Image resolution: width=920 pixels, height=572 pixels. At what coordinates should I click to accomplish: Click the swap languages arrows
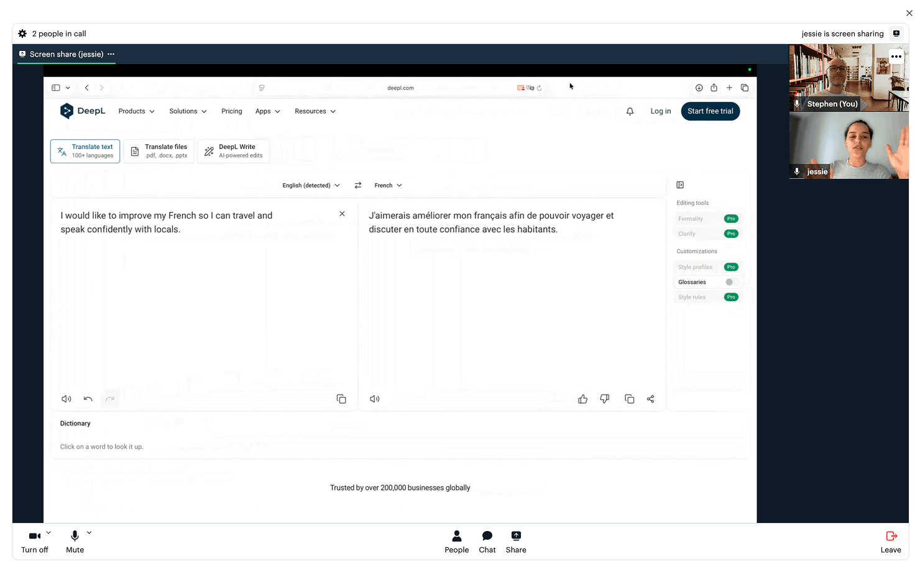(x=357, y=184)
